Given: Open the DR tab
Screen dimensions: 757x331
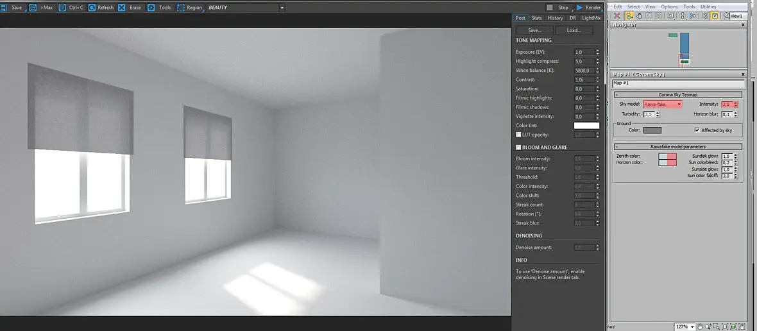Looking at the screenshot, I should point(573,18).
